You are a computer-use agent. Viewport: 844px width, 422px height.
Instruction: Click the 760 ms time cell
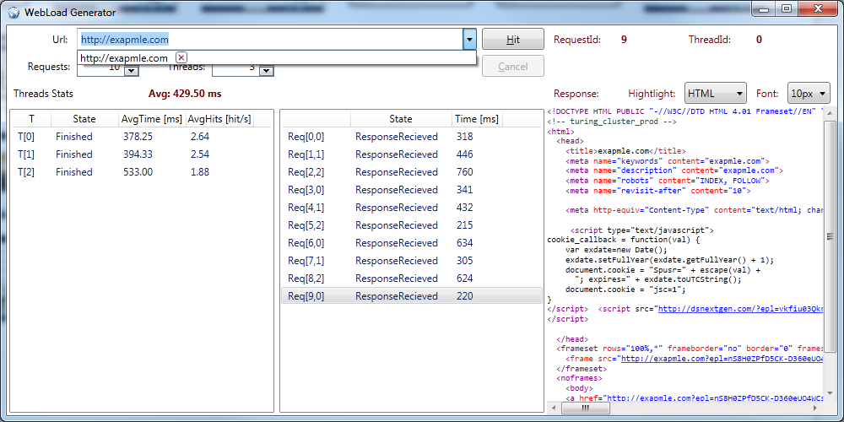click(464, 172)
